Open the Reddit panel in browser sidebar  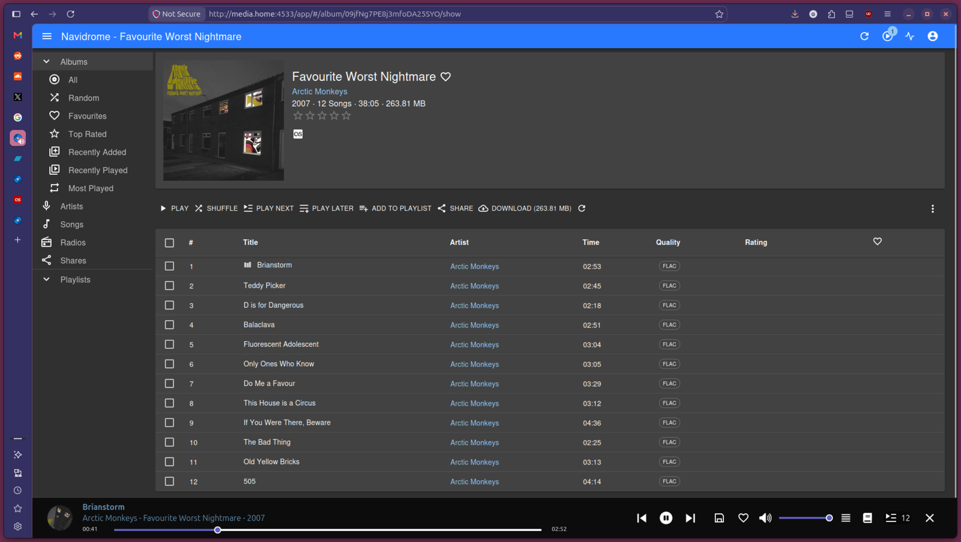pos(18,56)
